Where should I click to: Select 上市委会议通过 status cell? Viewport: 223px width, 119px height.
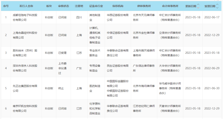pyautogui.click(x=63, y=68)
